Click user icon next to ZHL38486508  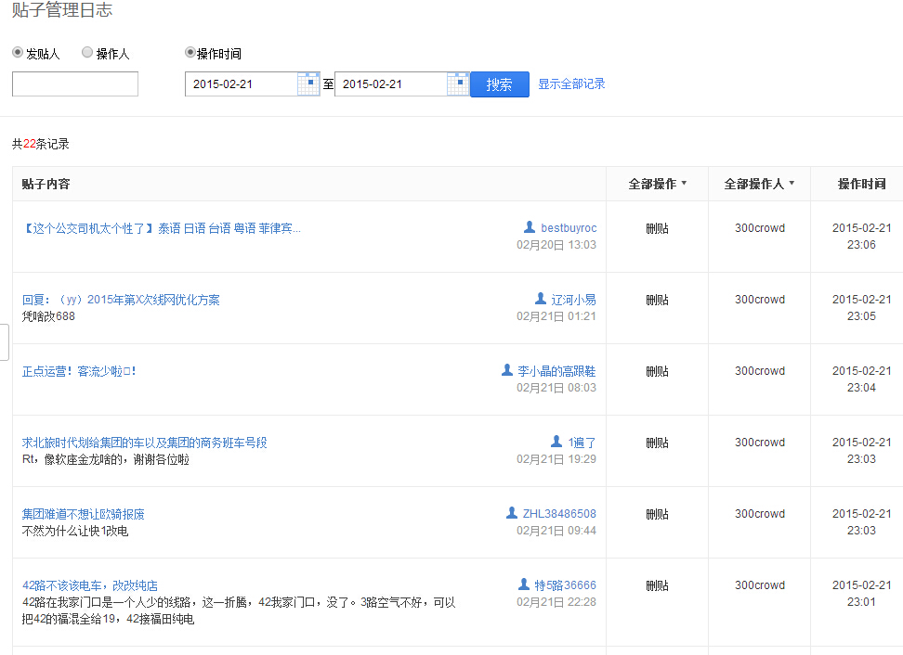pos(511,512)
